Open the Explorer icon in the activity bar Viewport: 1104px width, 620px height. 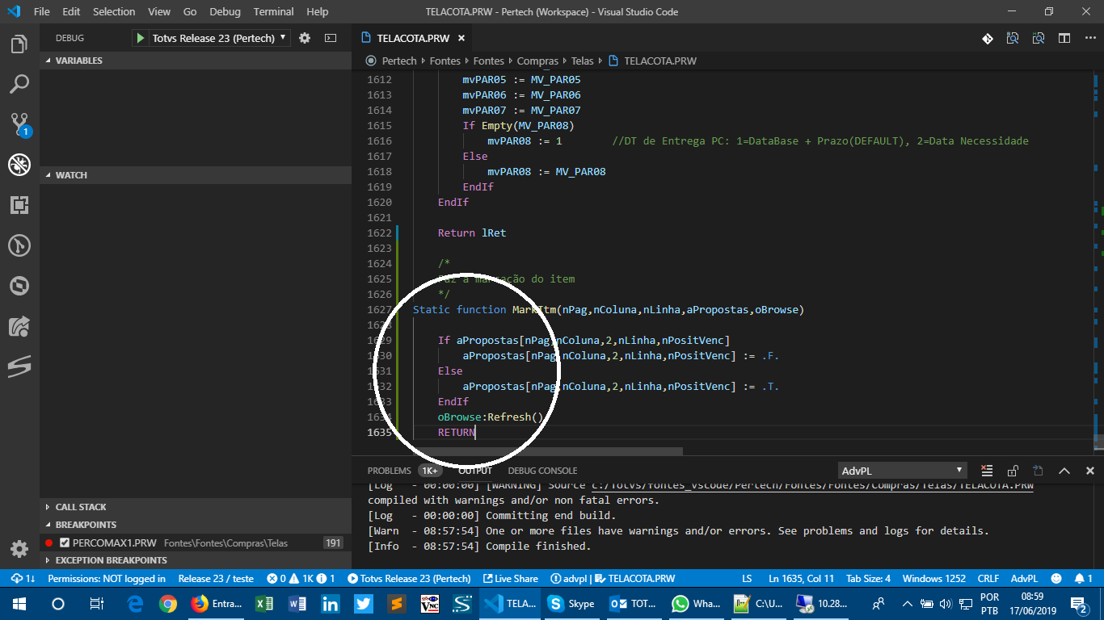point(19,44)
